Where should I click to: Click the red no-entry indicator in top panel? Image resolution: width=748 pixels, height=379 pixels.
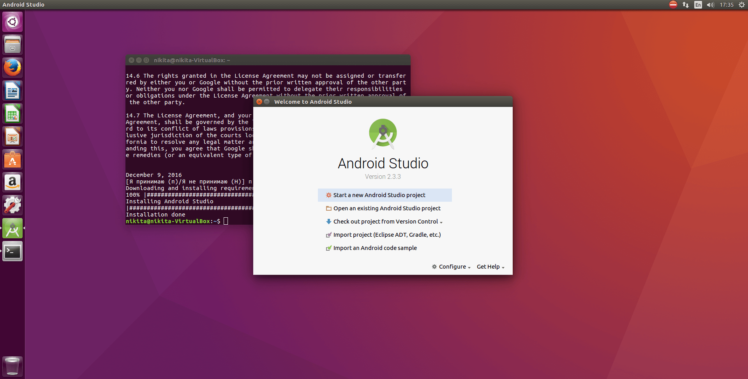pyautogui.click(x=673, y=5)
